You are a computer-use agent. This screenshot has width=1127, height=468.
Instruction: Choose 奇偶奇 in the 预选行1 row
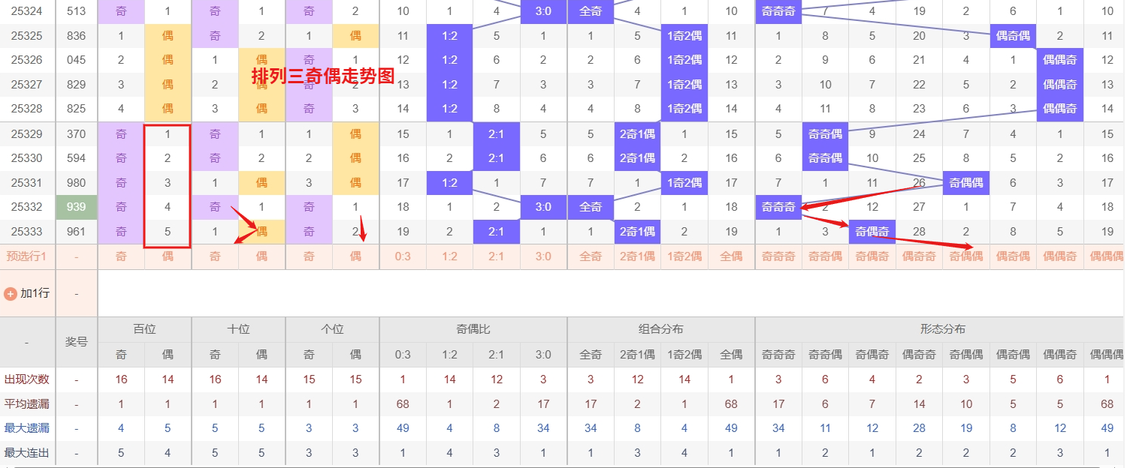872,256
